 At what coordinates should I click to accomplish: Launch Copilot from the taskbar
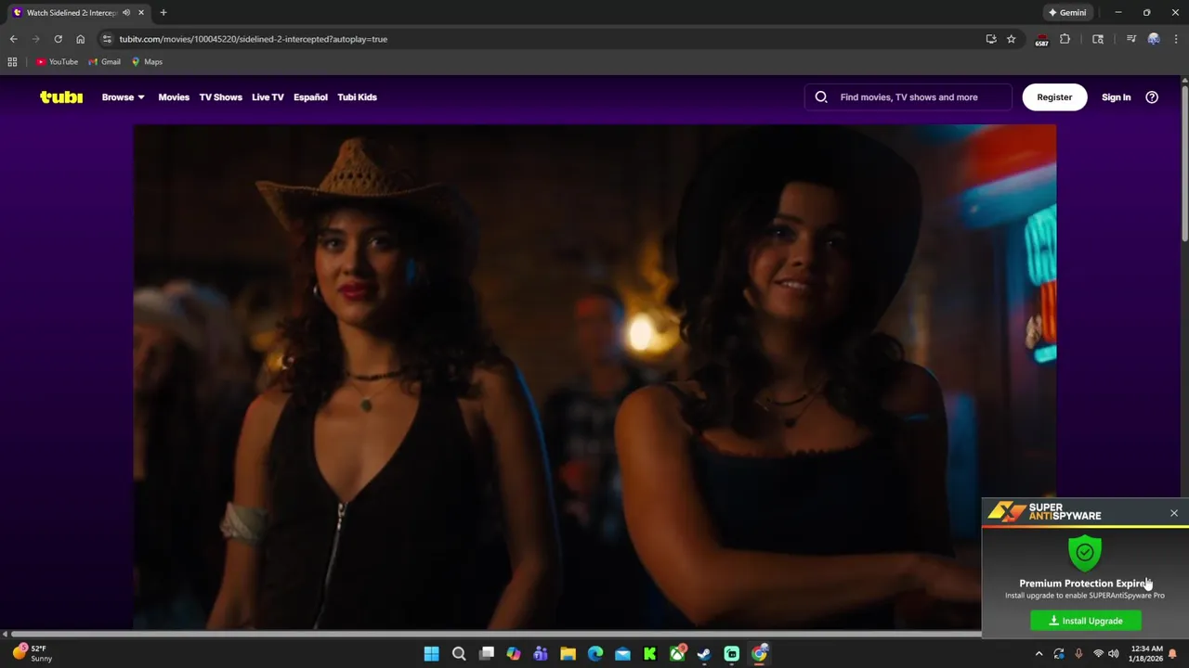514,654
